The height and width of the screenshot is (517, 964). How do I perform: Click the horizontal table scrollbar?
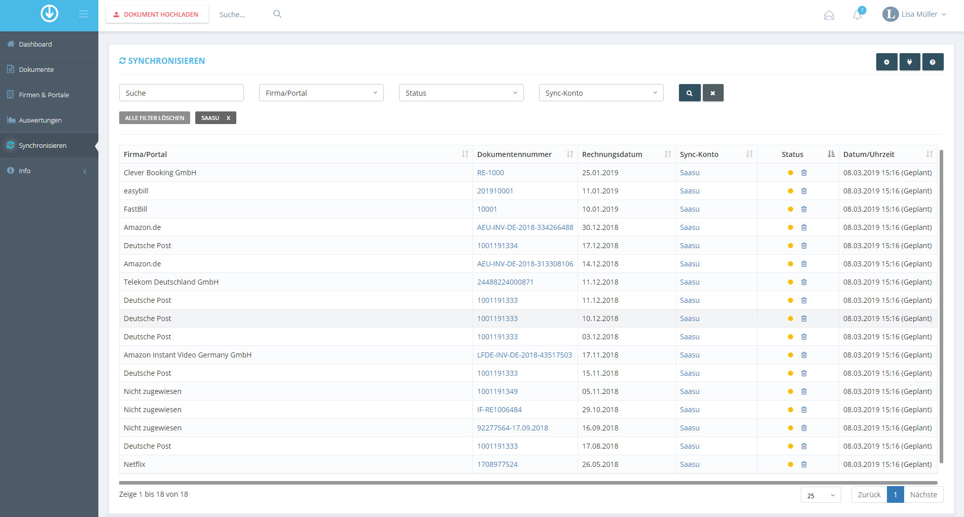point(528,483)
